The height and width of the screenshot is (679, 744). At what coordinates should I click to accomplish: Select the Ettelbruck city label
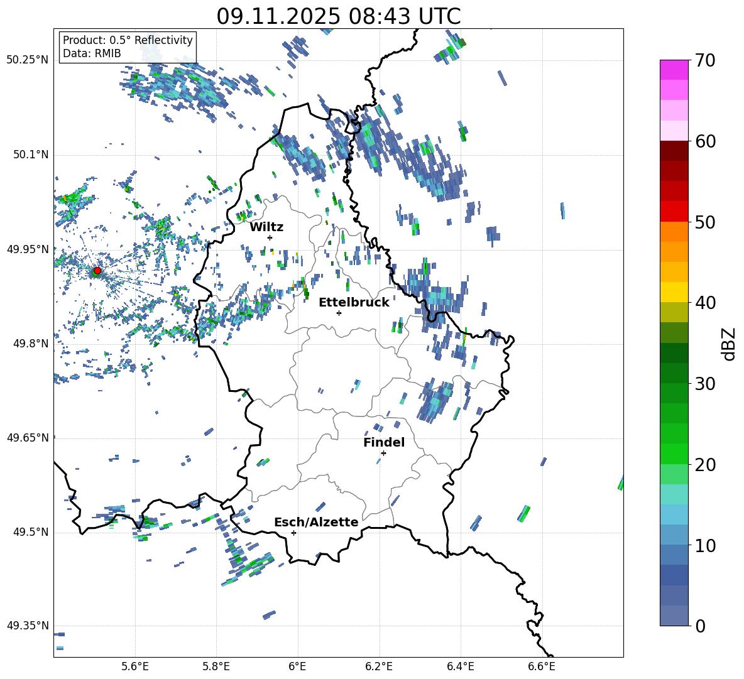pyautogui.click(x=354, y=303)
